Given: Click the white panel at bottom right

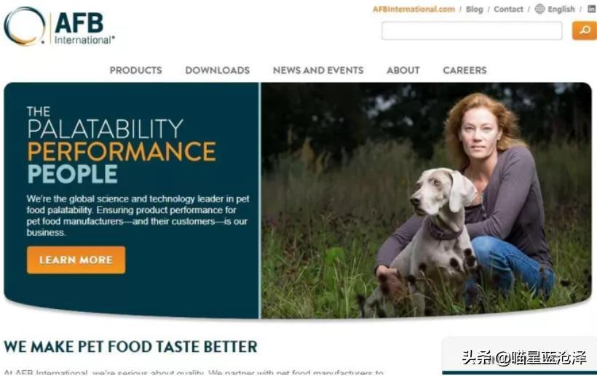Looking at the screenshot, I should tap(519, 356).
